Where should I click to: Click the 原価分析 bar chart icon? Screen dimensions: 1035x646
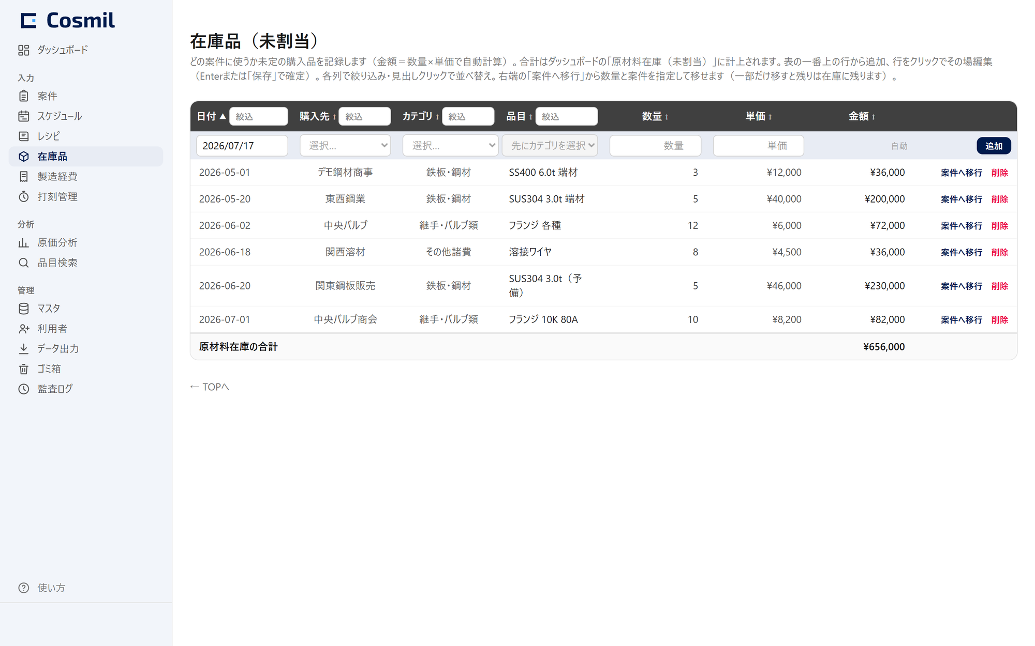(x=24, y=243)
